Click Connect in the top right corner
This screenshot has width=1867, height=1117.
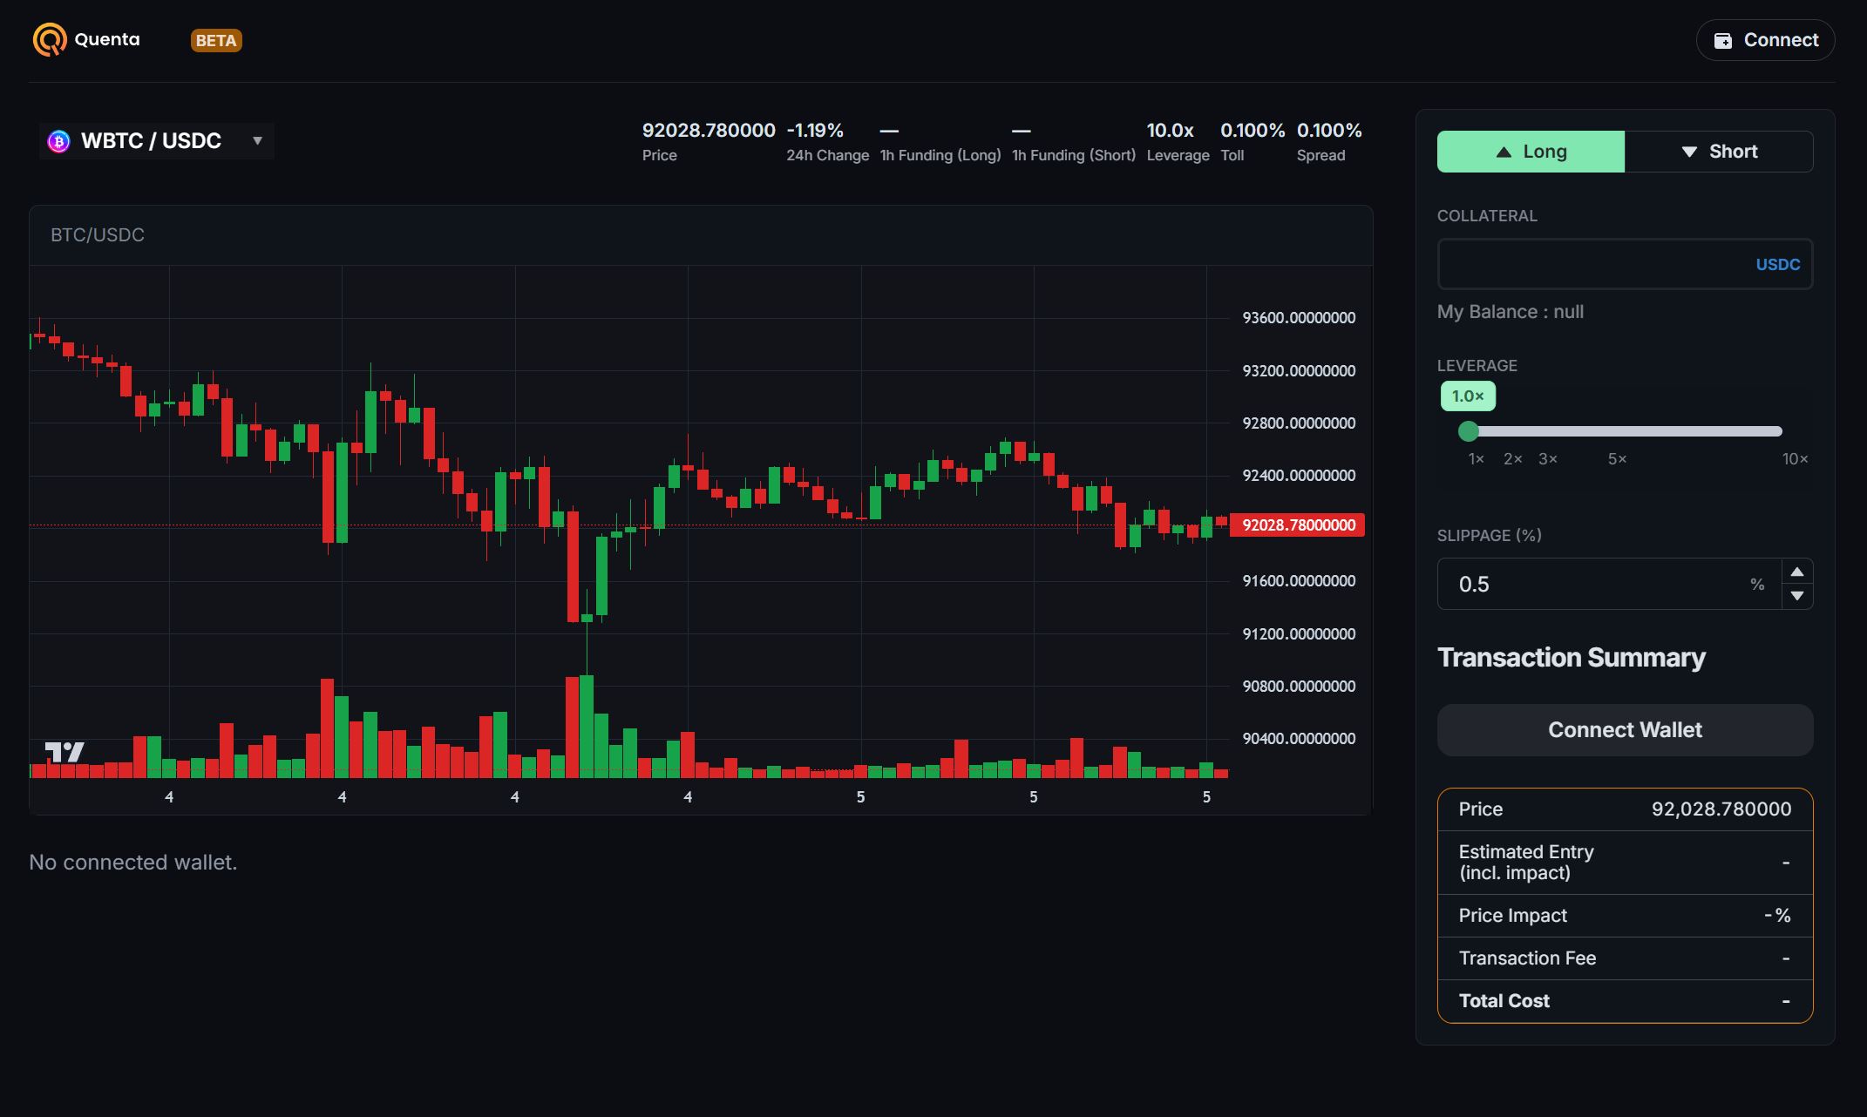1764,40
